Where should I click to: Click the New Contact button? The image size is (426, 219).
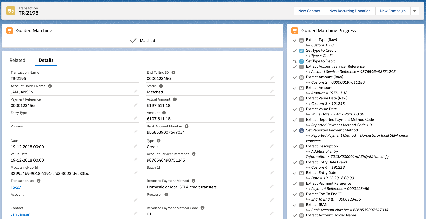pos(309,11)
